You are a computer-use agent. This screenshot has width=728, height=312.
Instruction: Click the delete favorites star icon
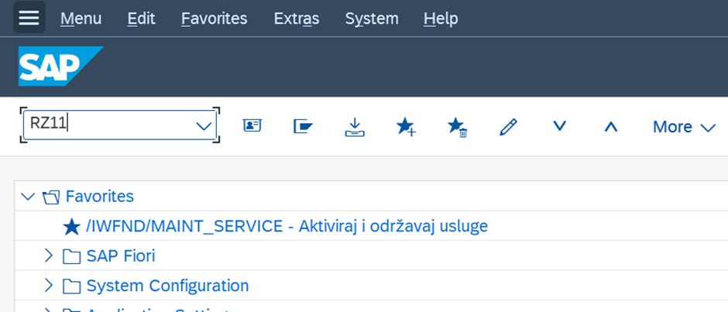(457, 127)
